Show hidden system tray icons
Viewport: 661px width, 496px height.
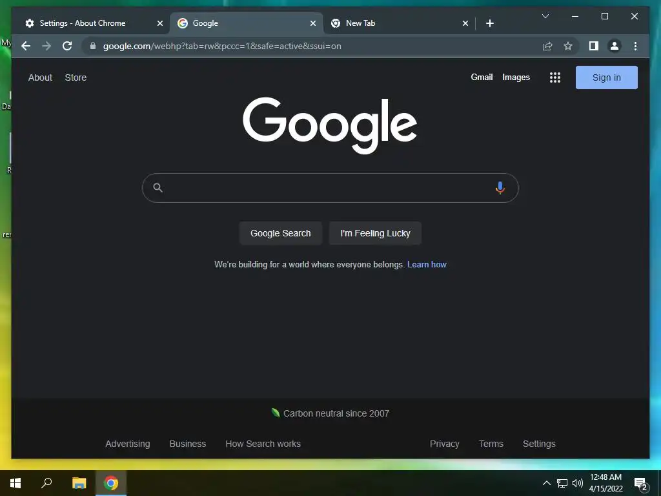click(x=546, y=483)
